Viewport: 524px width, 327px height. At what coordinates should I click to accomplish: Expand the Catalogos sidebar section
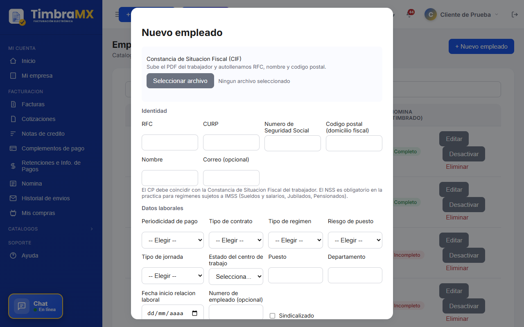(51, 229)
